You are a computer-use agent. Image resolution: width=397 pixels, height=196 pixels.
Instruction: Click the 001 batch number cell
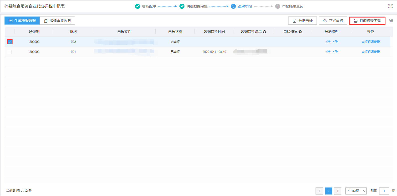[x=73, y=52]
